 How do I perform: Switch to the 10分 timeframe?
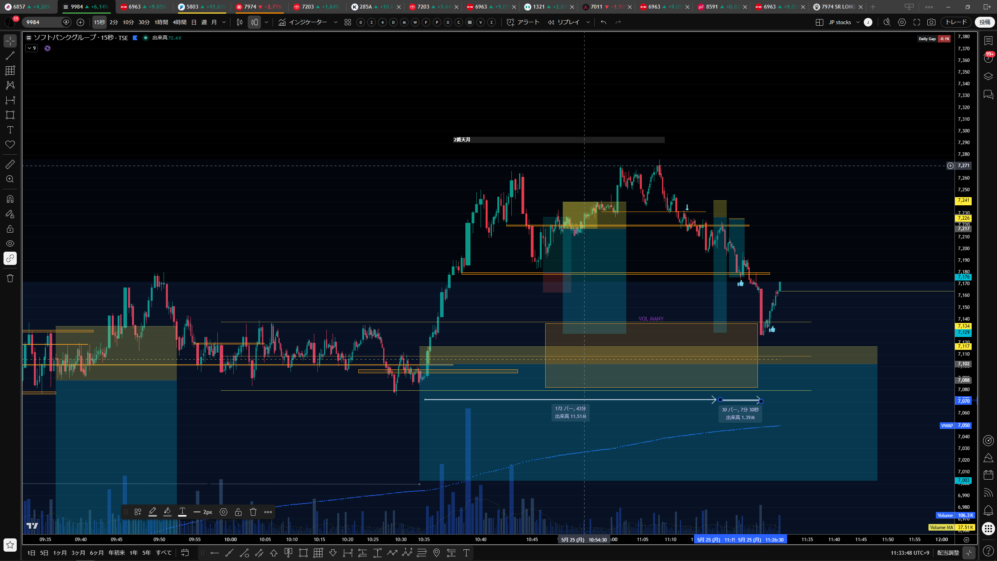[x=128, y=22]
